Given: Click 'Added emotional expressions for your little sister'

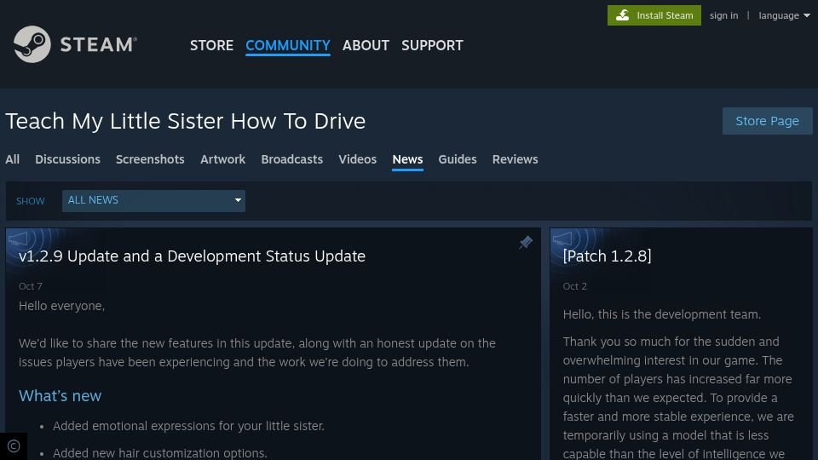Looking at the screenshot, I should click(x=188, y=426).
